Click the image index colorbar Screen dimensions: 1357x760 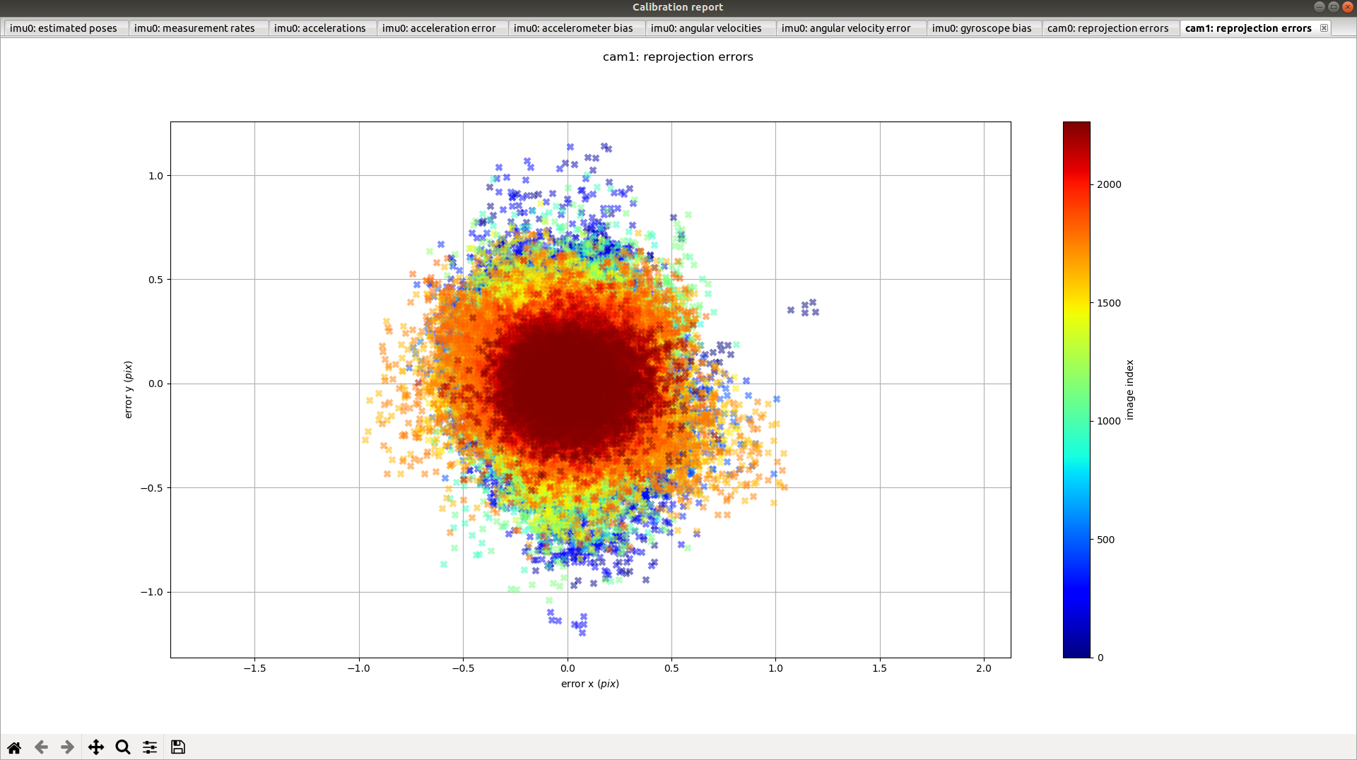pos(1076,389)
